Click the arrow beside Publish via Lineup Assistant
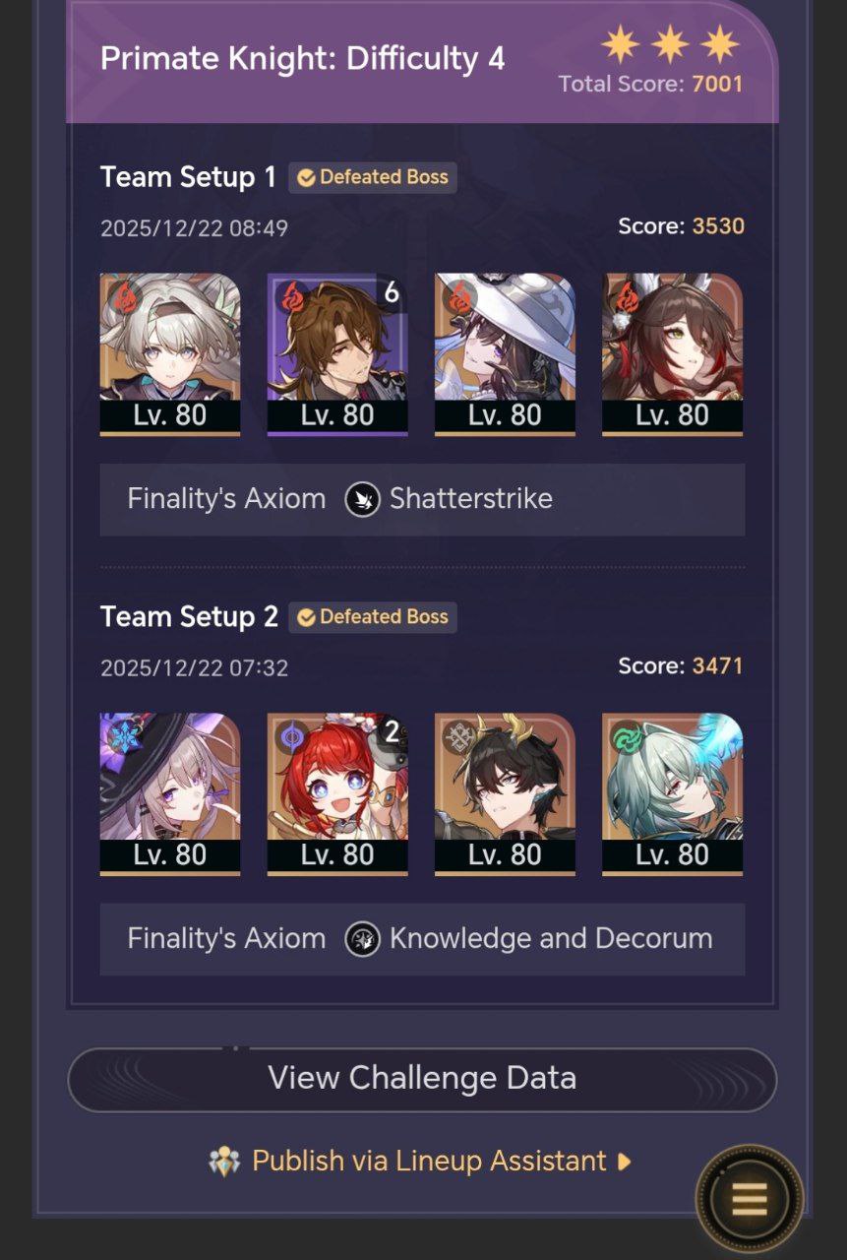 624,1162
